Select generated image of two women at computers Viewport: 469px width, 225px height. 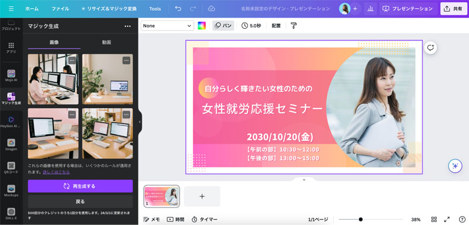tap(53, 79)
